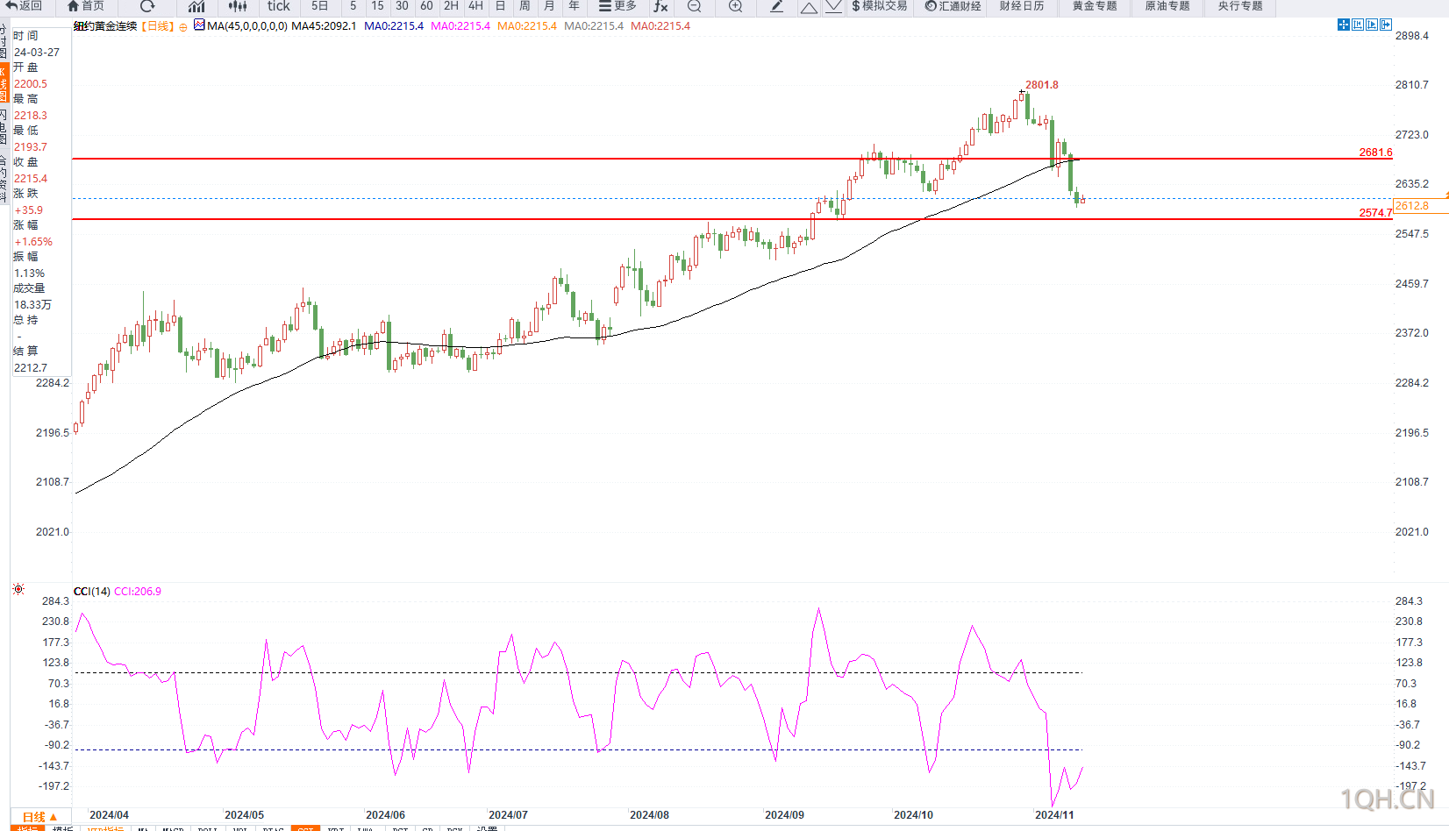Click the +1.65% change percentage value

click(x=33, y=242)
